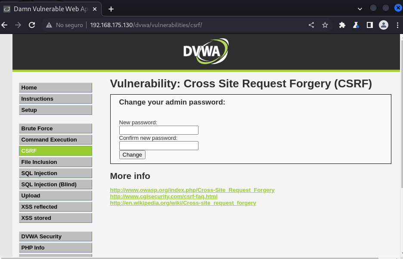Image resolution: width=403 pixels, height=259 pixels.
Task: Focus the Confirm new password field
Action: pos(159,146)
